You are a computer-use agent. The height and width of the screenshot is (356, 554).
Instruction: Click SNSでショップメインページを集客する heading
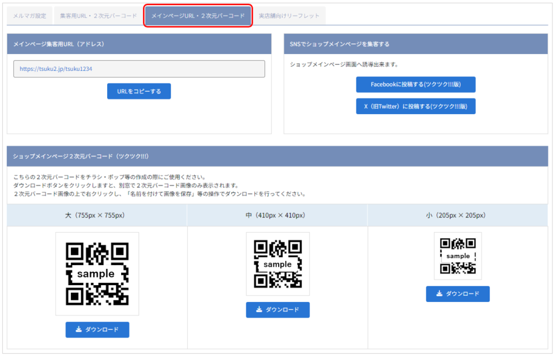pyautogui.click(x=340, y=44)
